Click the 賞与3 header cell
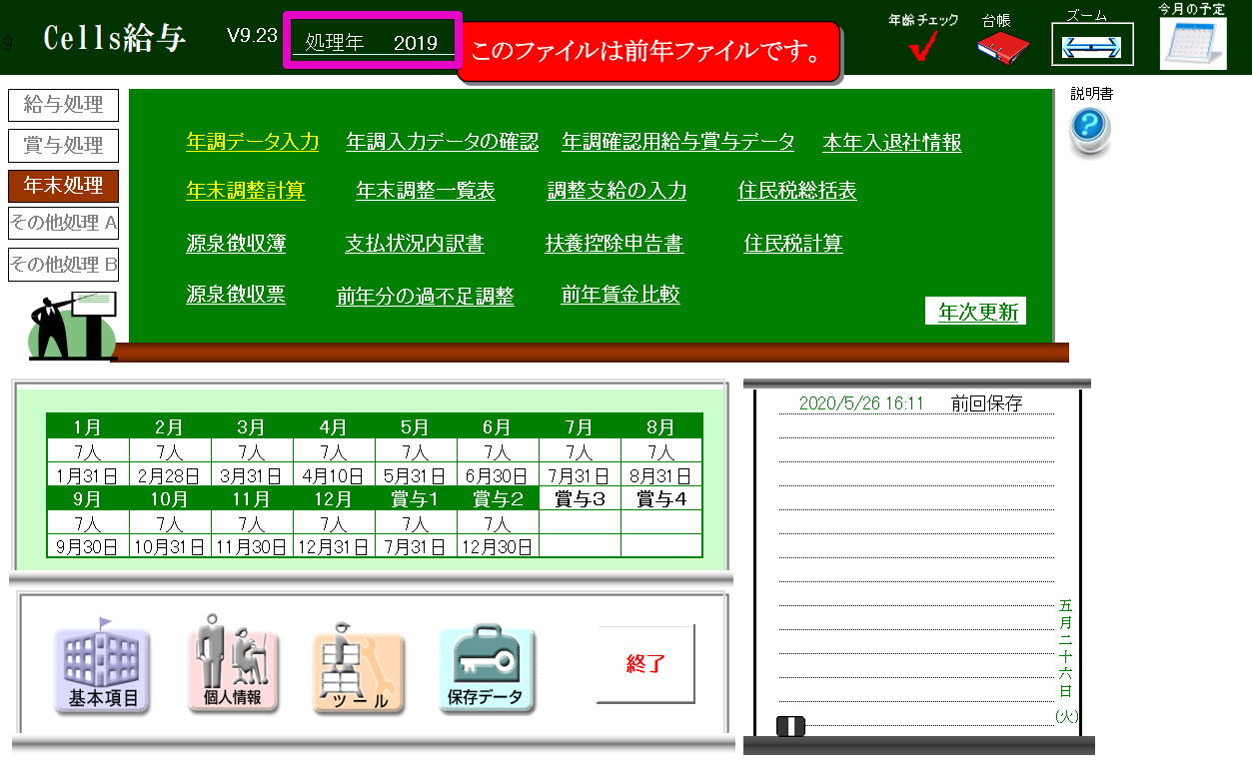This screenshot has width=1252, height=771. (x=580, y=498)
